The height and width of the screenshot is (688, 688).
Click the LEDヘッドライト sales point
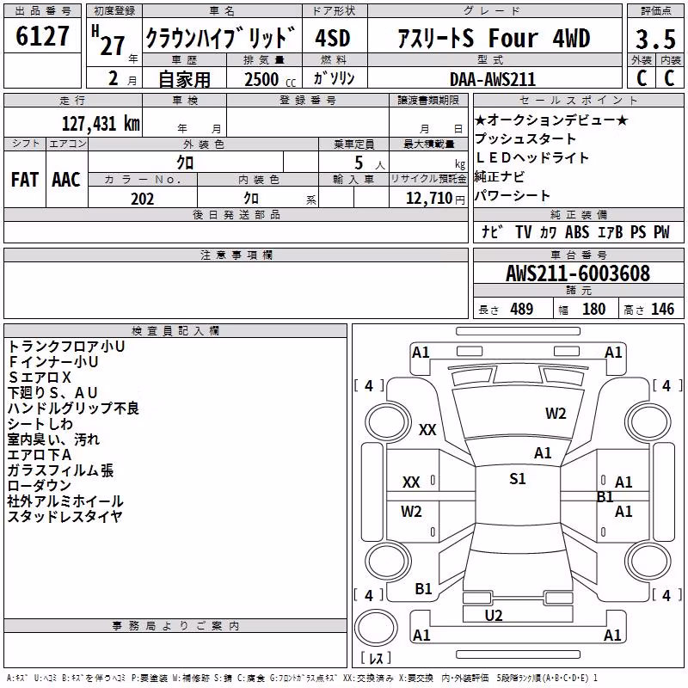pos(531,157)
